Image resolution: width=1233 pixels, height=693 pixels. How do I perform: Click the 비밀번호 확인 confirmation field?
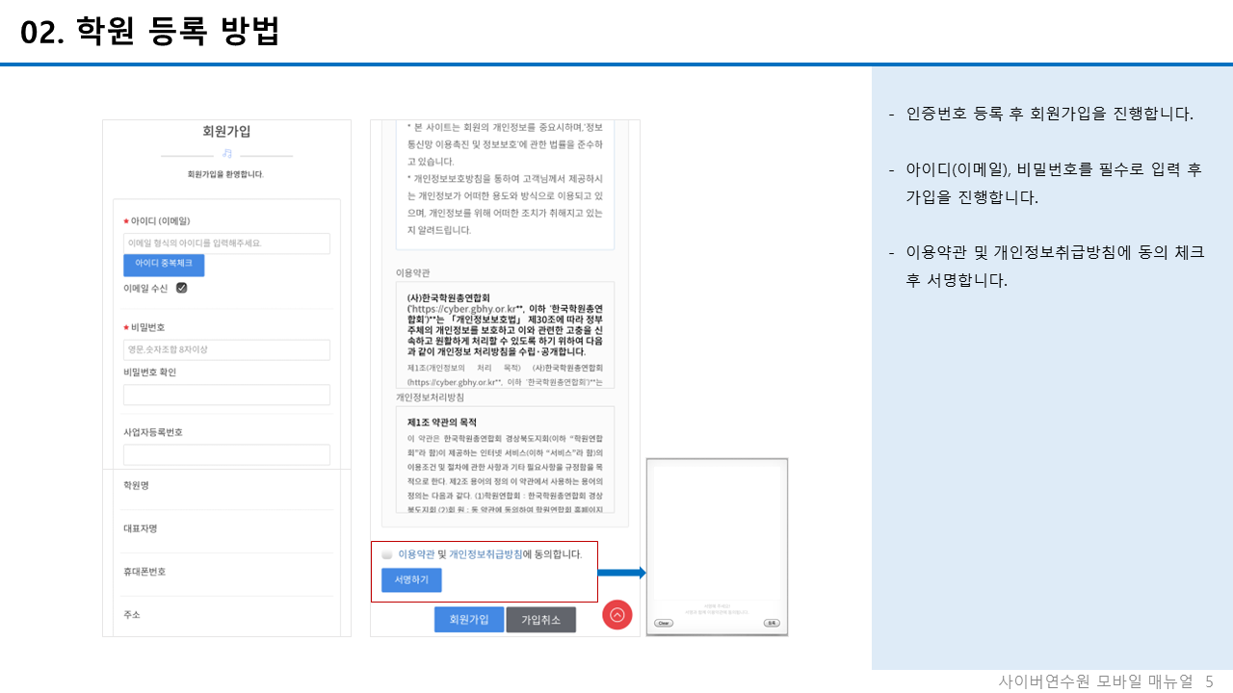tap(226, 395)
